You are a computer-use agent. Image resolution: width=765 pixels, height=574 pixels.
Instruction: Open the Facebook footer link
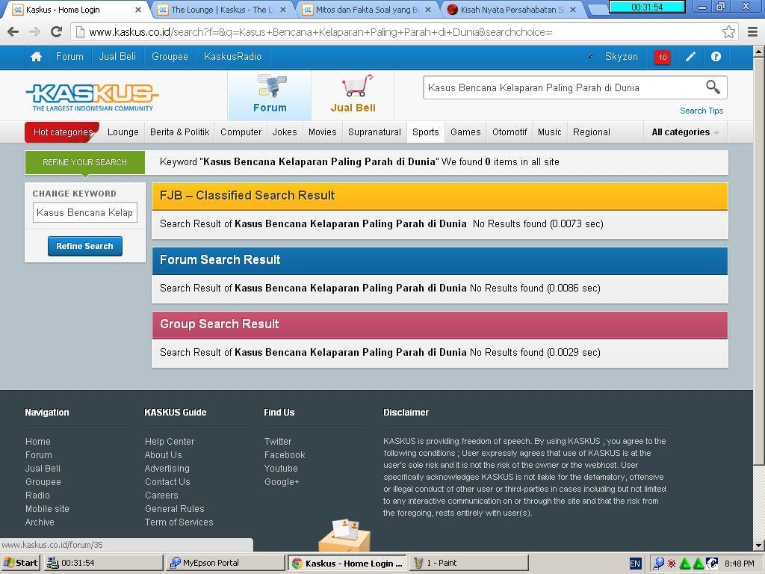pyautogui.click(x=285, y=455)
